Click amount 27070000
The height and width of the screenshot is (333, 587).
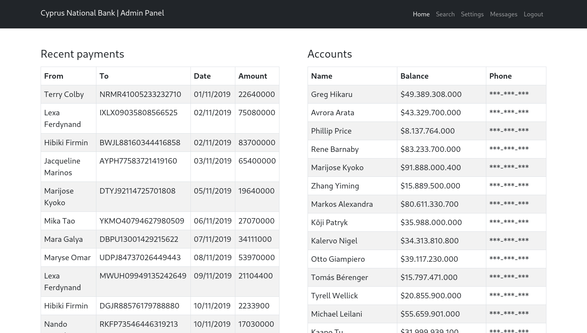pos(256,221)
